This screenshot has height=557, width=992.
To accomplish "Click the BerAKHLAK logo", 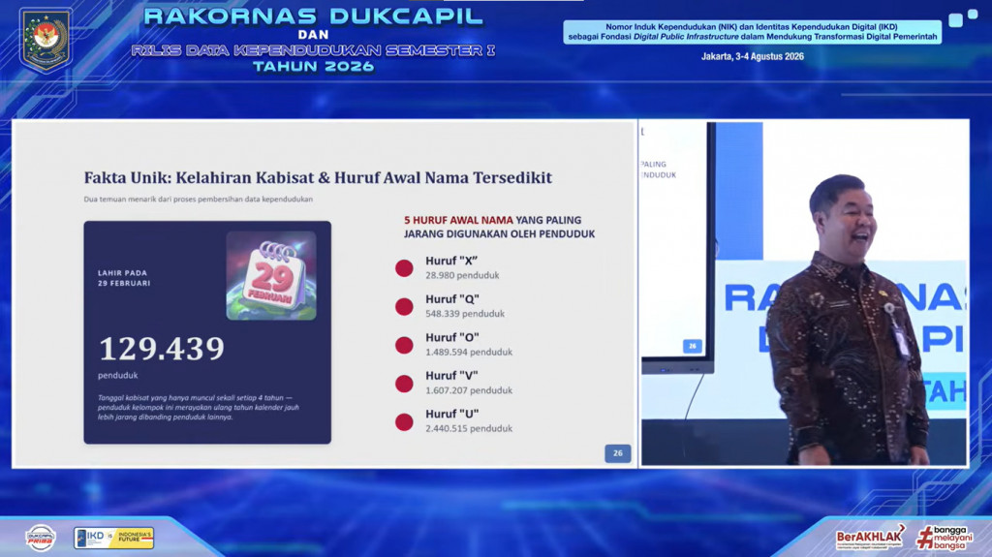I will [x=871, y=538].
